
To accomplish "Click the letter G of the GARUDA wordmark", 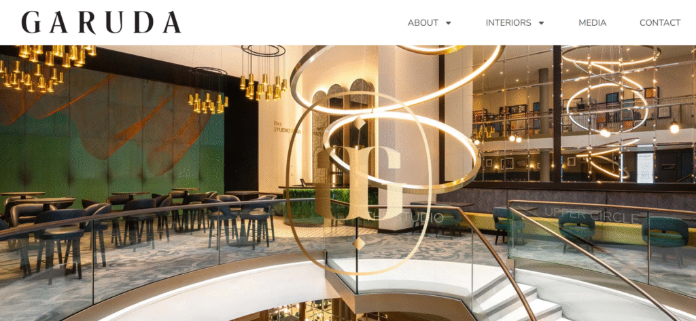I will (31, 22).
